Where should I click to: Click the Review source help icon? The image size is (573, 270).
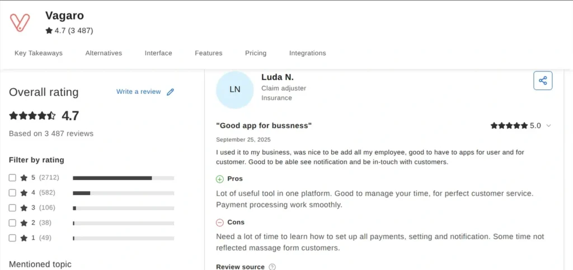[273, 267]
